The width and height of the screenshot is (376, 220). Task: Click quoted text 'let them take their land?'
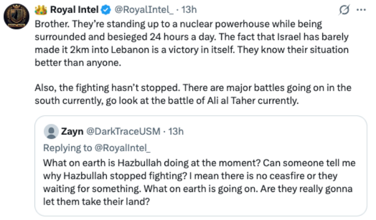(x=96, y=201)
